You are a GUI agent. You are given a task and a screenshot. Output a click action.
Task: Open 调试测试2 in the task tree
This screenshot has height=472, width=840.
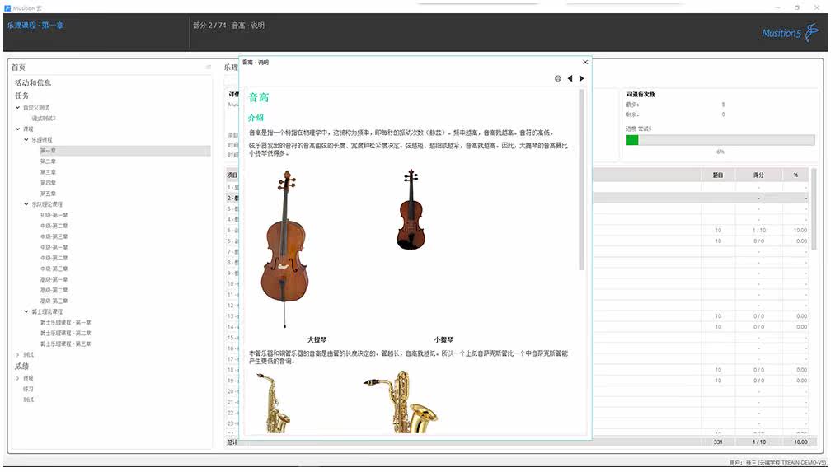click(44, 119)
